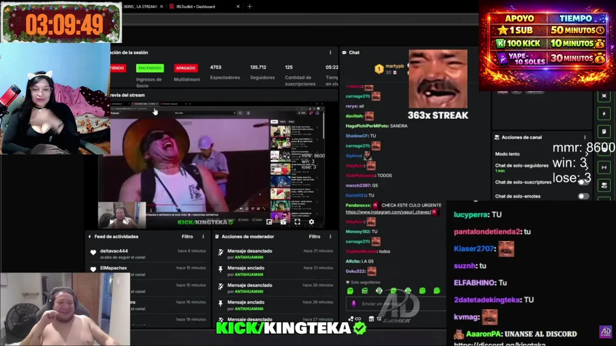
Task: Open Feed de actividades three-dot menu
Action: pyautogui.click(x=203, y=236)
